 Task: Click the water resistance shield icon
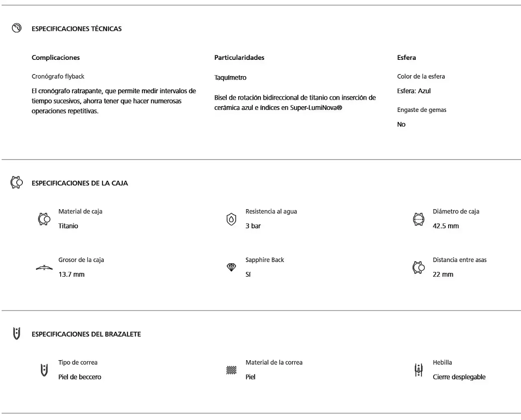pos(231,219)
